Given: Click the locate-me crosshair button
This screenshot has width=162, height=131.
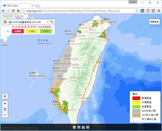Looking at the screenshot, I should tap(5, 96).
